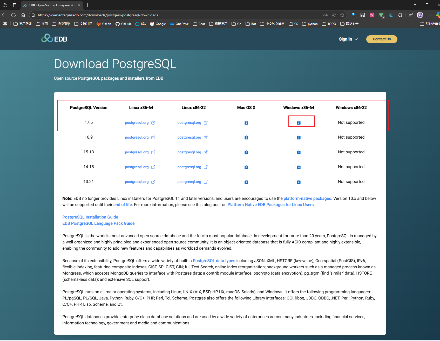
Task: Open the TODO bookmark folder
Action: 329,24
